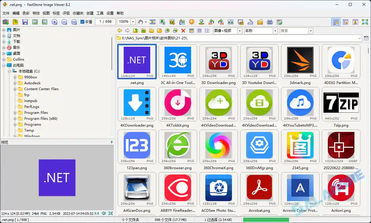
Task: Rotate the image 90 degrees left
Action: [x=211, y=22]
